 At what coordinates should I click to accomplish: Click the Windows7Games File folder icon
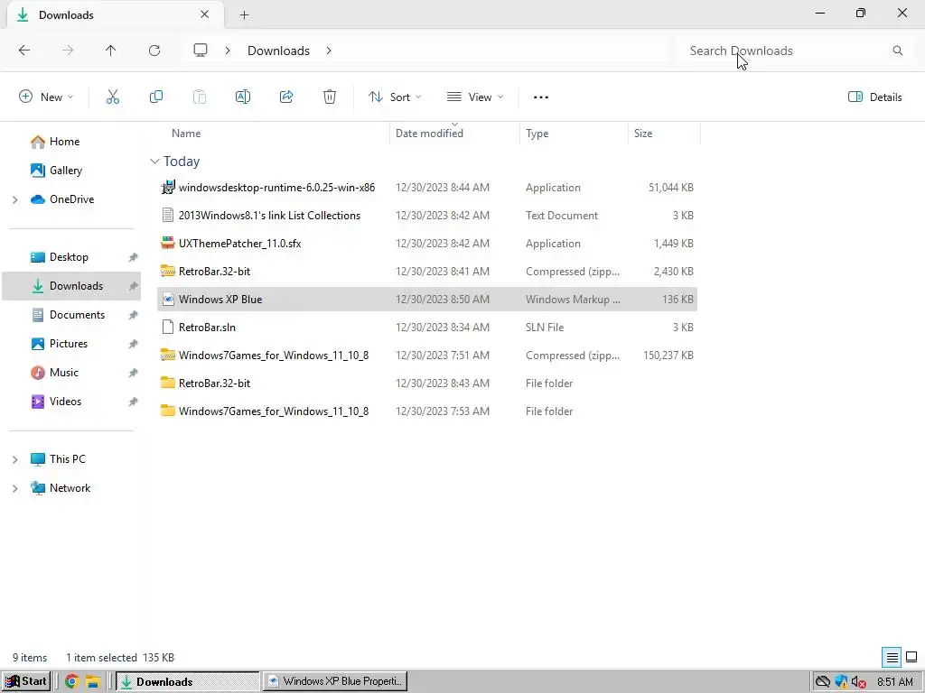coord(168,411)
